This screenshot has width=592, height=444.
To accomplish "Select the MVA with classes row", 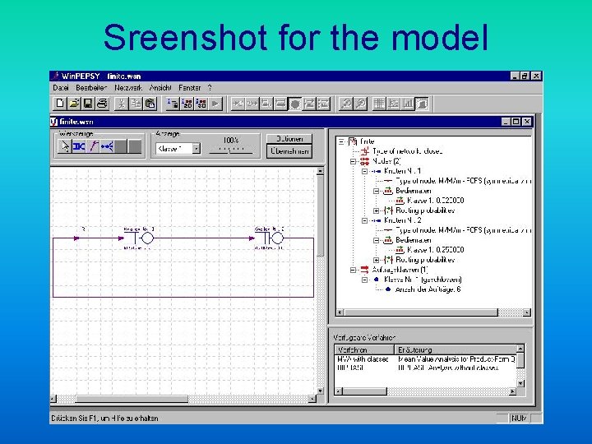I will point(426,359).
